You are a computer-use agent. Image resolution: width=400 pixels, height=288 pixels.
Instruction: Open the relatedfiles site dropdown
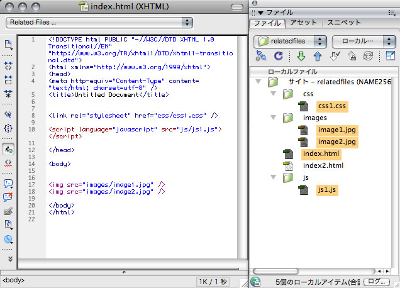pyautogui.click(x=290, y=42)
